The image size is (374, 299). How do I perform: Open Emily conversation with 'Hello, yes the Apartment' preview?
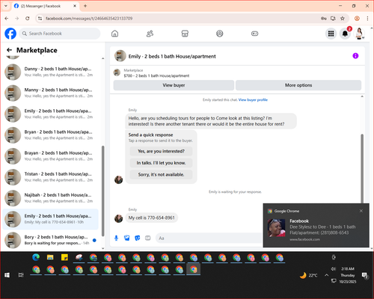51,114
